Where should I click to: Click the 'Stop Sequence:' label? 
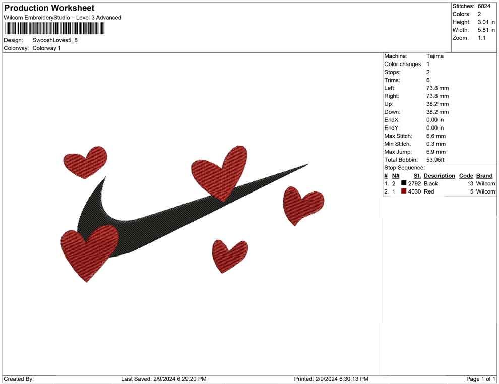tap(404, 168)
